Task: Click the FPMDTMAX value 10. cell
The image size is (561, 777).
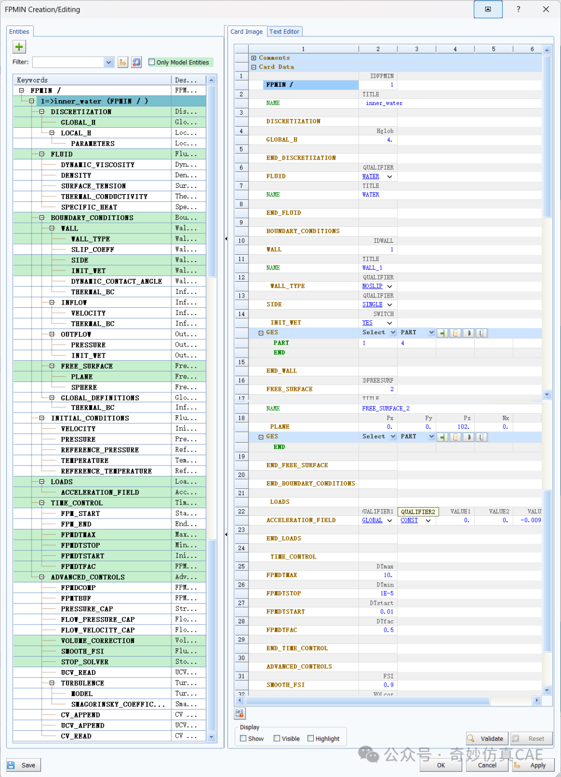Action: [x=378, y=575]
